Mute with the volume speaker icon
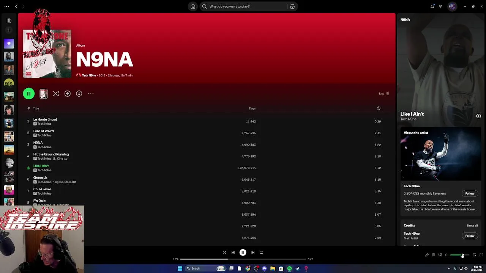 tap(447, 255)
